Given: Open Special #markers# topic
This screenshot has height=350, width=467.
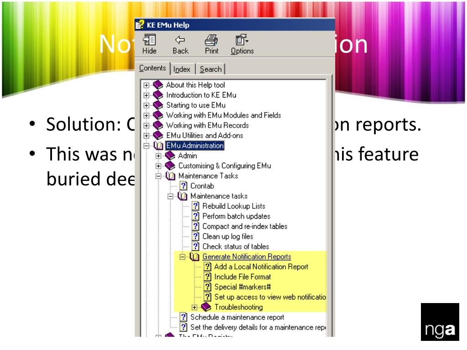Looking at the screenshot, I should point(243,287).
